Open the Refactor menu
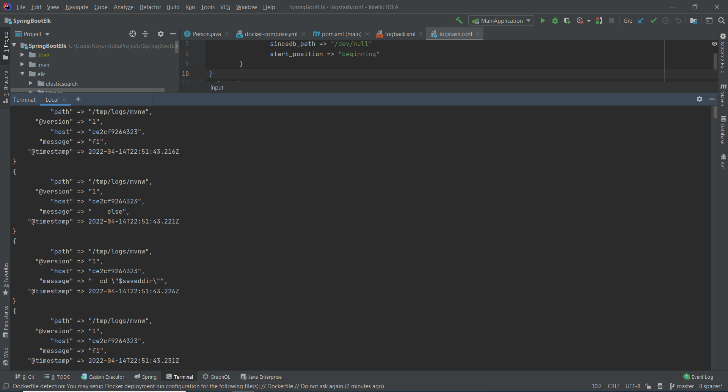This screenshot has width=728, height=392. click(150, 7)
